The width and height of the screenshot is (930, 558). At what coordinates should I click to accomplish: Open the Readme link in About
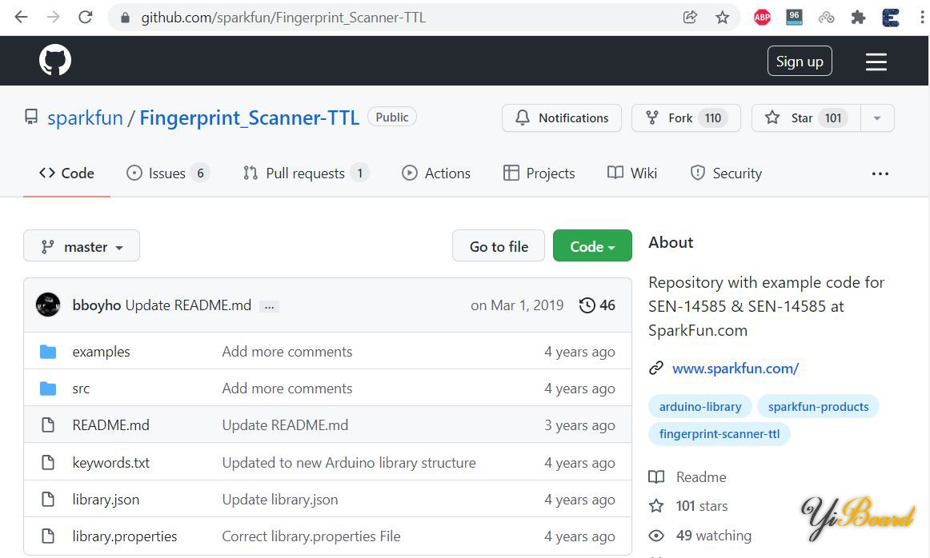(701, 476)
